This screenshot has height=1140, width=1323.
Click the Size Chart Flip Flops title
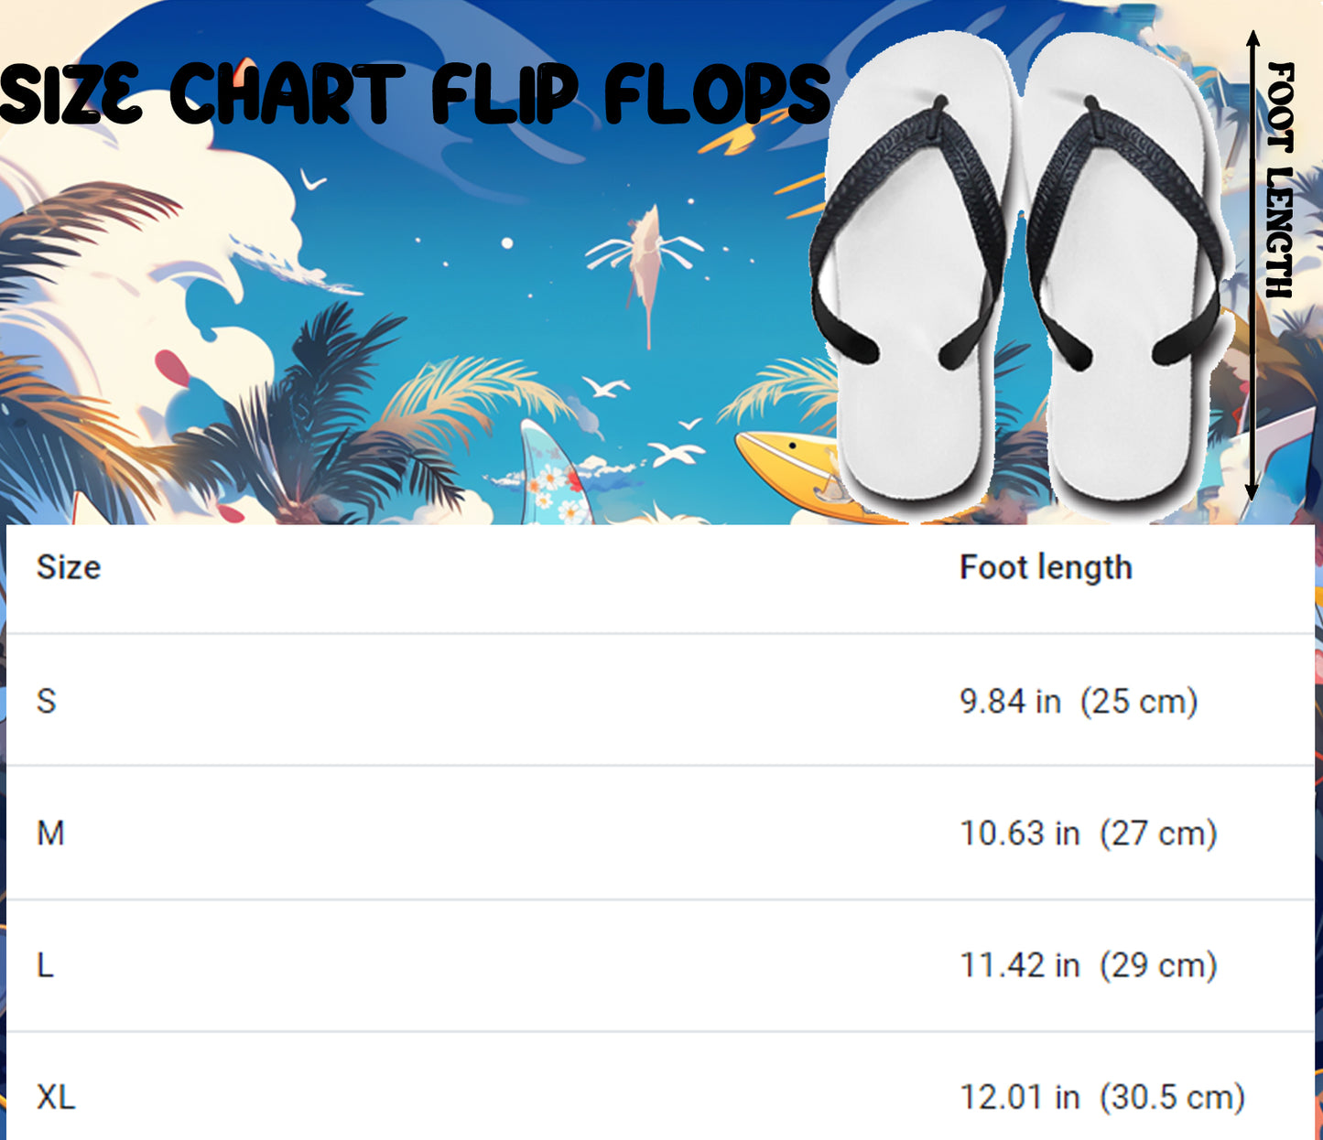point(414,93)
